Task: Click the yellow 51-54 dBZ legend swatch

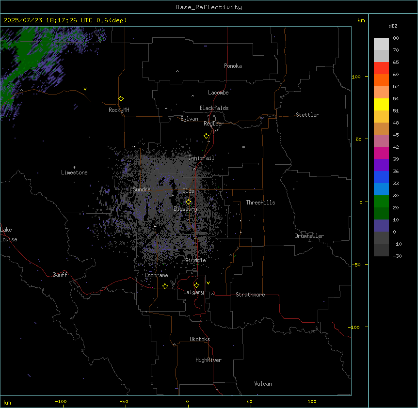Action: pyautogui.click(x=381, y=104)
